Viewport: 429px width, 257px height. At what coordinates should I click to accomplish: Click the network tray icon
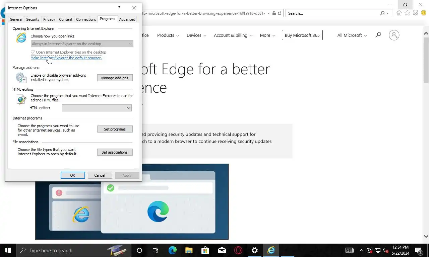[378, 250]
